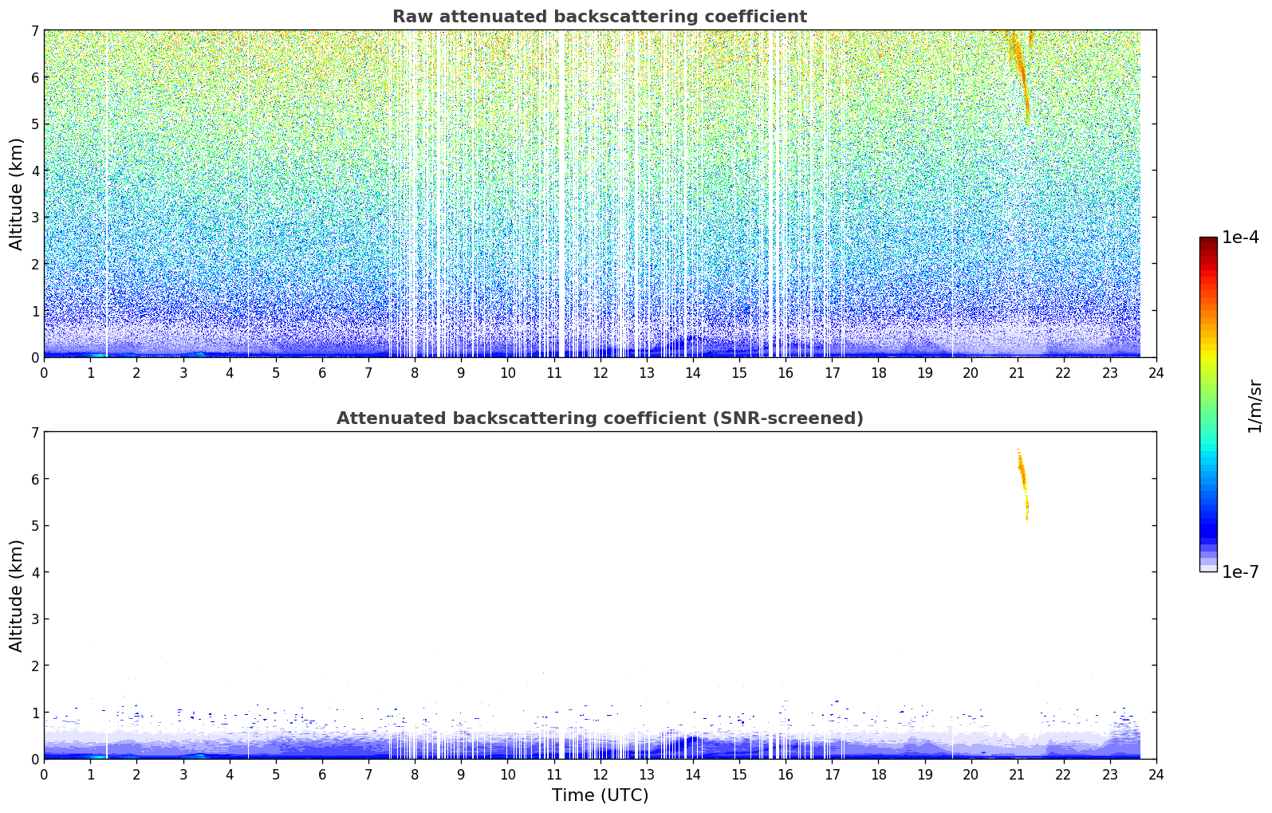Click the "18" time tick under the raw plot

(878, 373)
